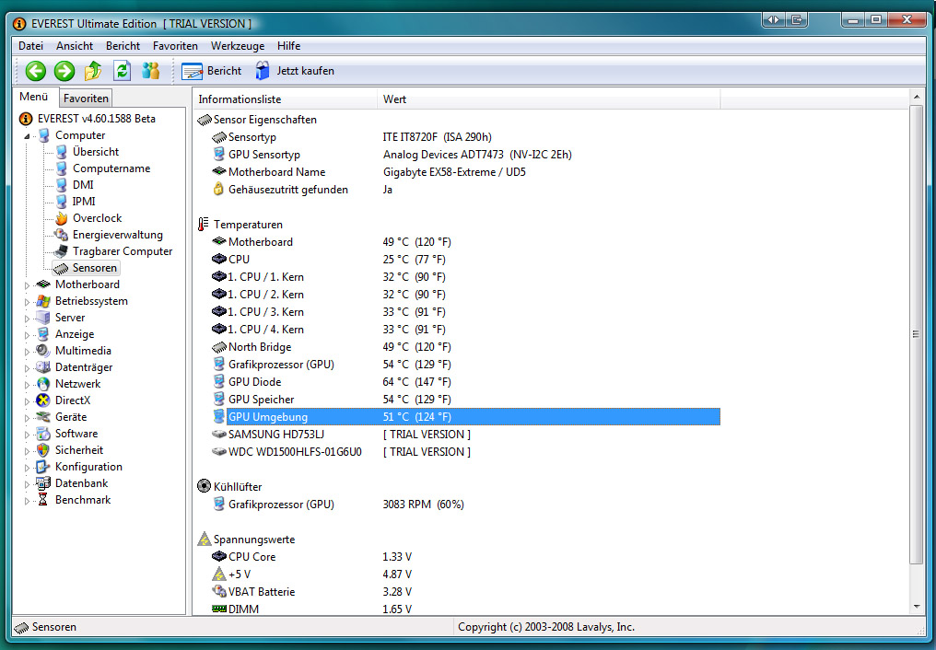Viewport: 936px width, 650px height.
Task: Open the Werkzeuge menu
Action: point(238,46)
